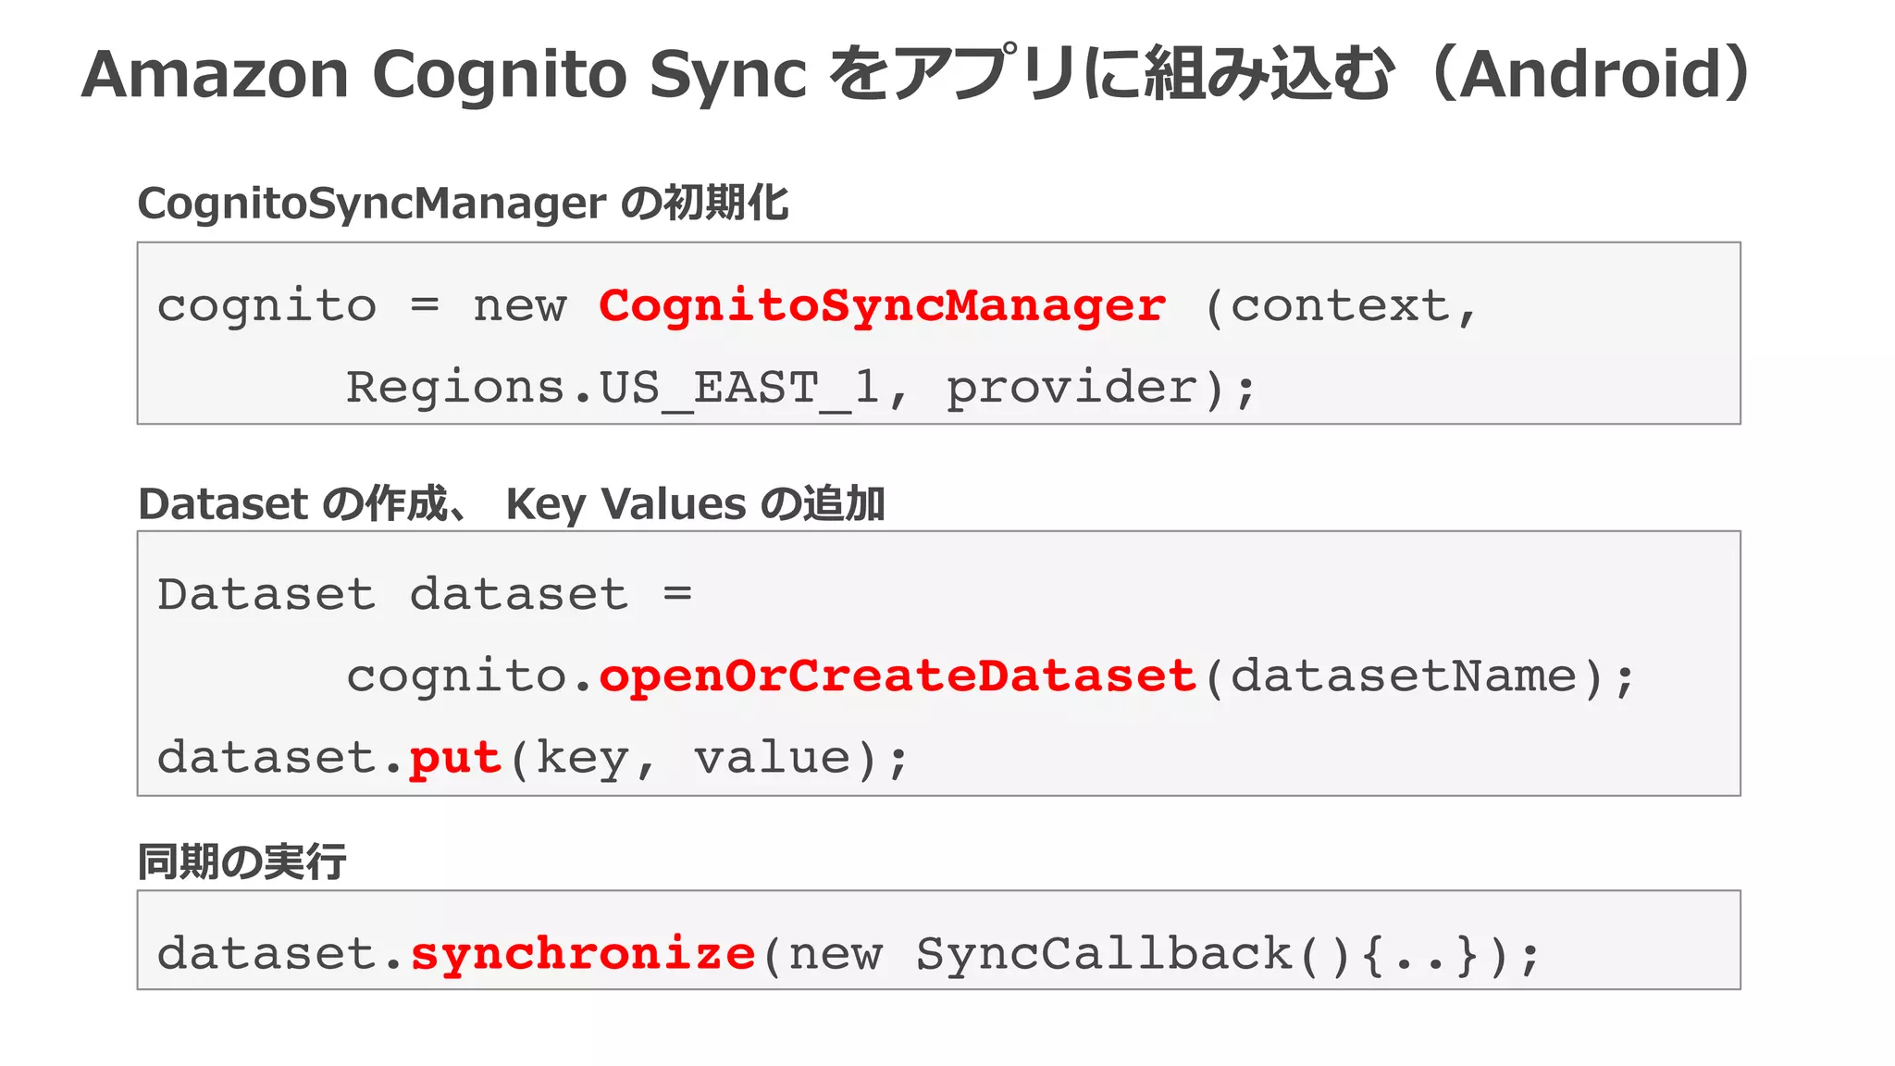Image resolution: width=1895 pixels, height=1066 pixels.
Task: Click '(context,' in the first code box
Action: (x=1340, y=306)
